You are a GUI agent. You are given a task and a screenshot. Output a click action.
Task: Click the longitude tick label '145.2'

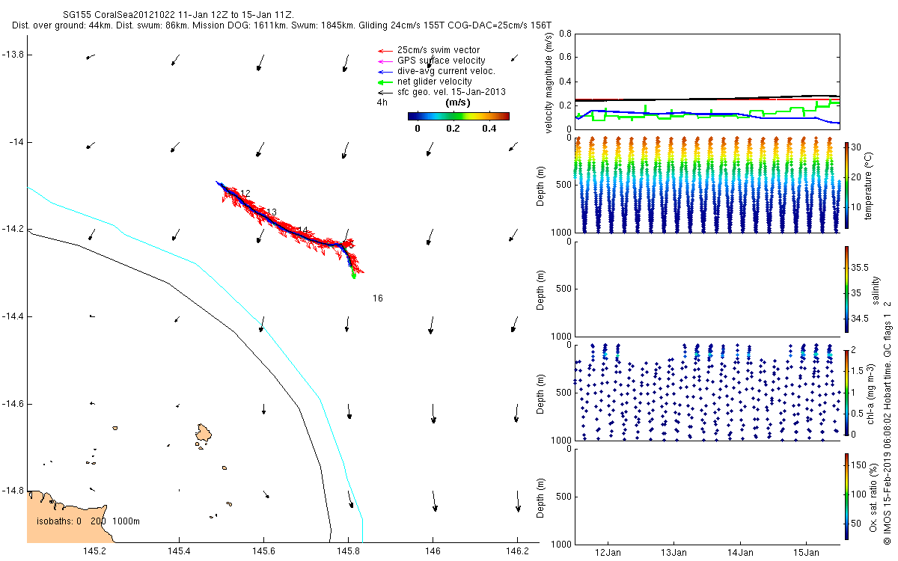coord(94,551)
